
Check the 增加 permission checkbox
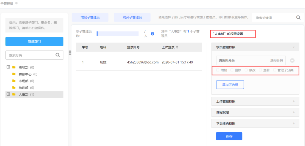[x=218, y=70]
